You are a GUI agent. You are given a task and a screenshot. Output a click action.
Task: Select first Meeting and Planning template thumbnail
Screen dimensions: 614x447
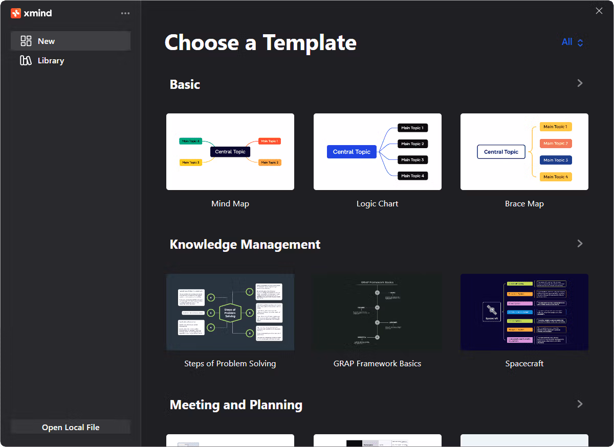230,440
